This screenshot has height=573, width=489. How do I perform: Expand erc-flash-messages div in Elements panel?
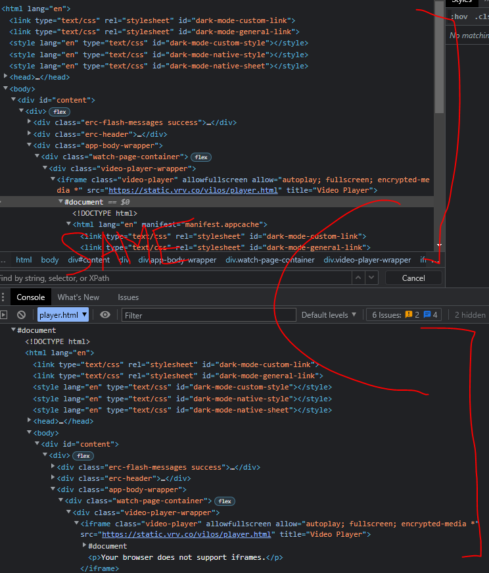[29, 122]
